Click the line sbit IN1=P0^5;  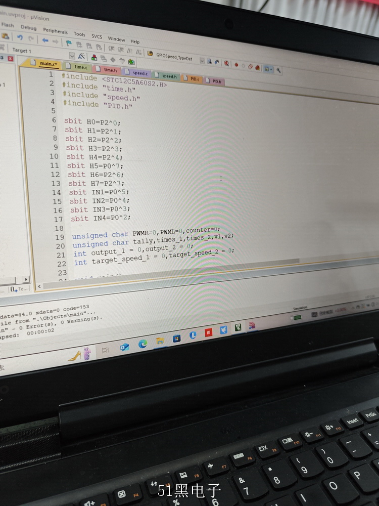click(x=99, y=192)
